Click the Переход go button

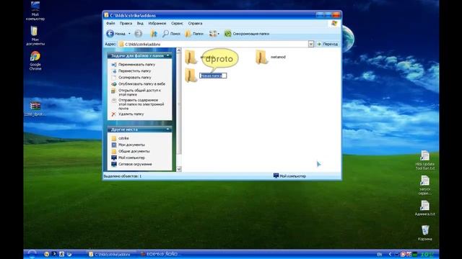click(x=327, y=44)
